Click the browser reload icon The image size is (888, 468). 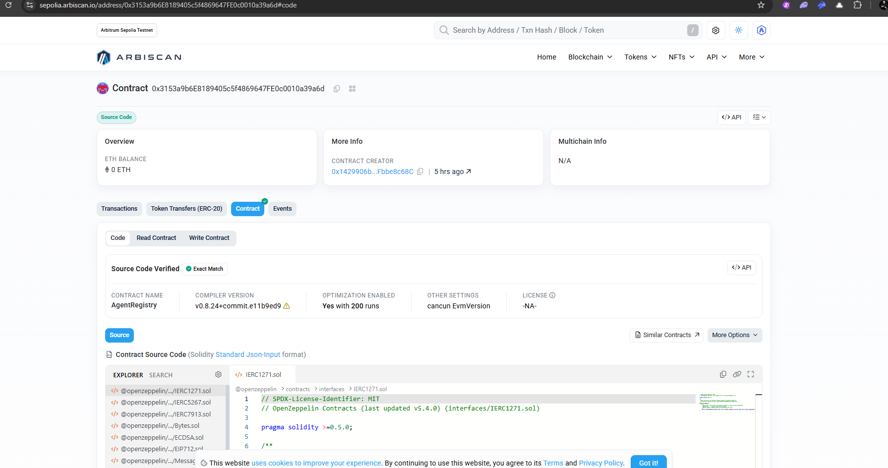pos(8,5)
